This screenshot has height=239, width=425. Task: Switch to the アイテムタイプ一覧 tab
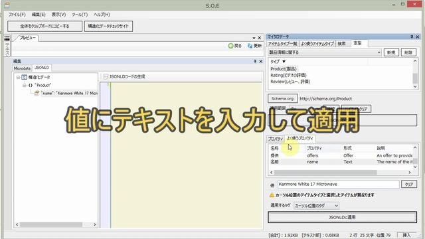click(x=282, y=43)
